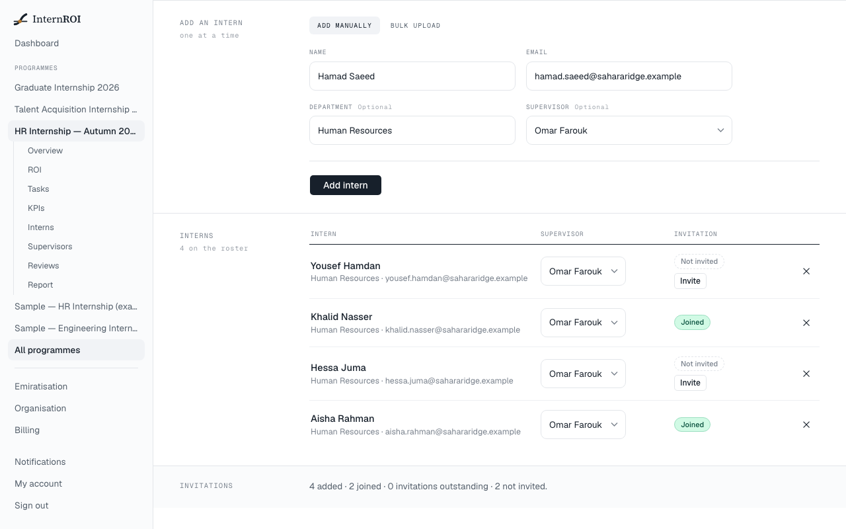Click the InternROI logo icon
Viewport: 846px width, 529px height.
click(20, 19)
